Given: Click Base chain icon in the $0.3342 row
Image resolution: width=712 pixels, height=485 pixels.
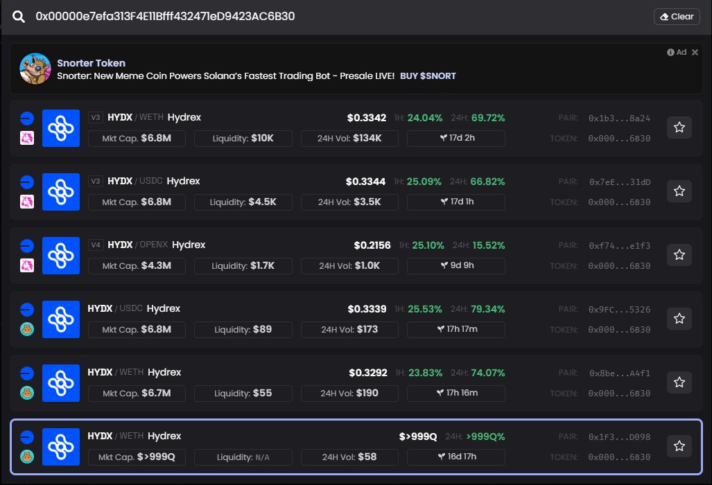Looking at the screenshot, I should pyautogui.click(x=27, y=118).
